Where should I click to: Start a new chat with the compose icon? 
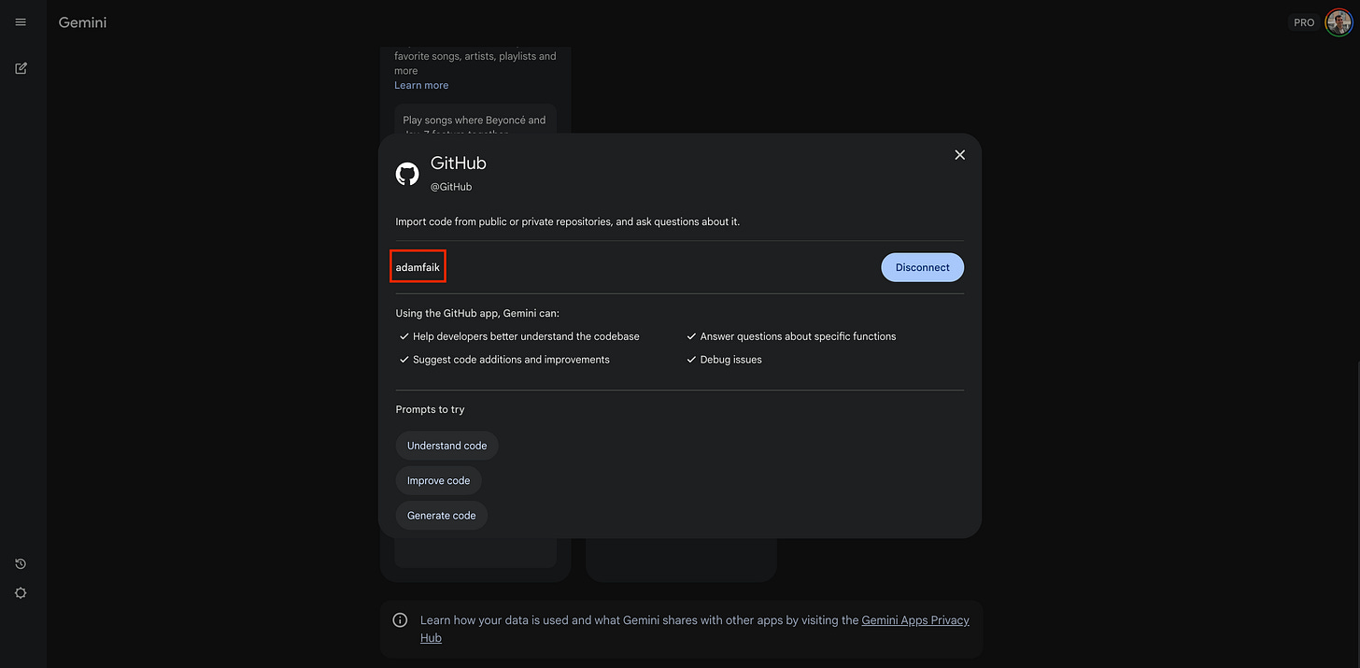[x=20, y=67]
